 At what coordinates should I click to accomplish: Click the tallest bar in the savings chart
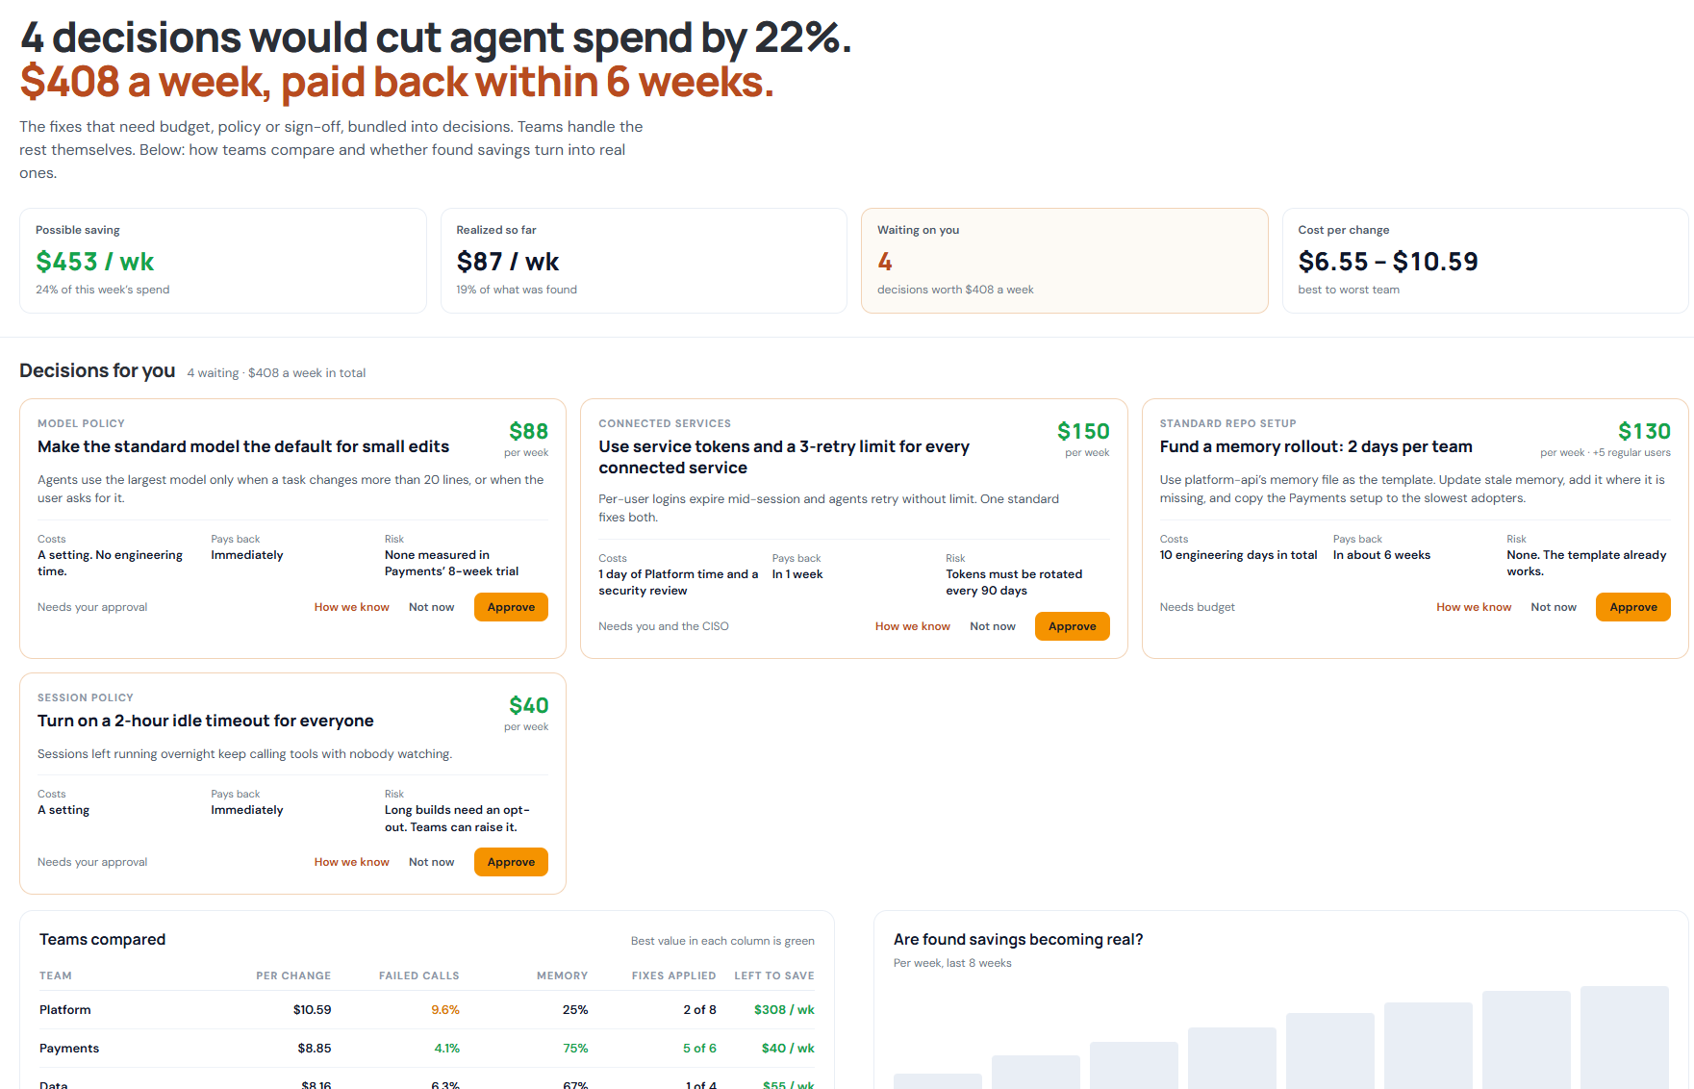pos(1625,1037)
